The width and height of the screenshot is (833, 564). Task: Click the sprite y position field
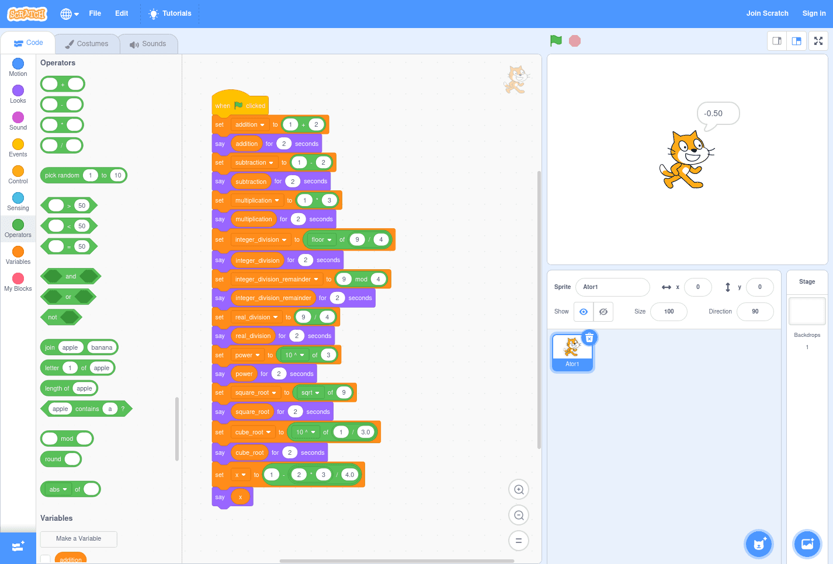click(760, 287)
